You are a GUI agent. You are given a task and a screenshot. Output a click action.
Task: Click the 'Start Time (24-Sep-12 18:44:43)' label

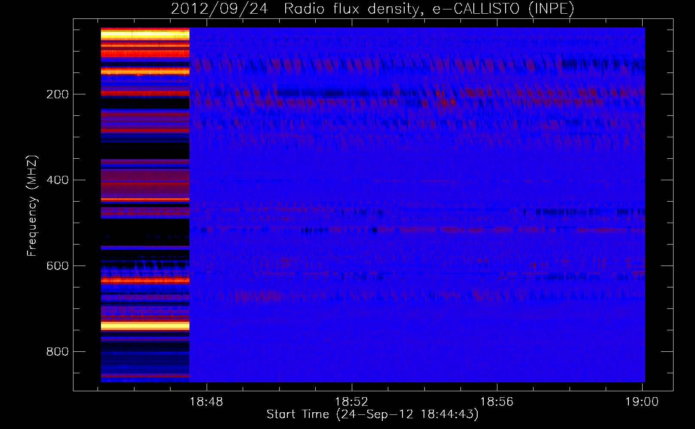tap(372, 414)
